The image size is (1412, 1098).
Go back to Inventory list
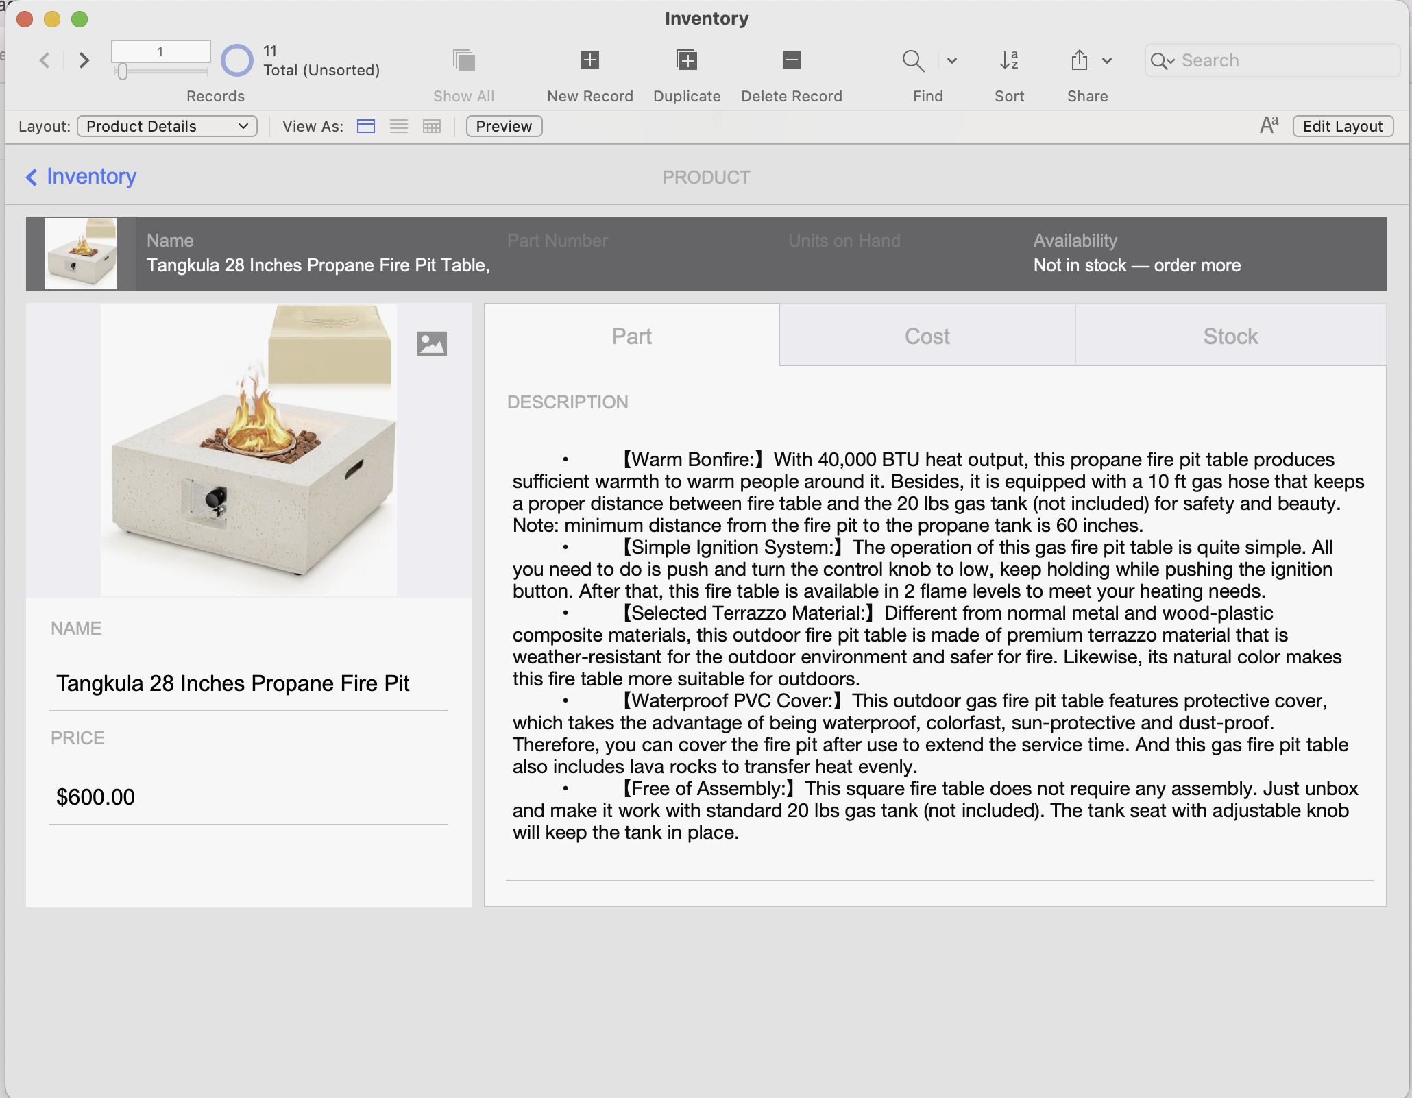click(x=81, y=177)
